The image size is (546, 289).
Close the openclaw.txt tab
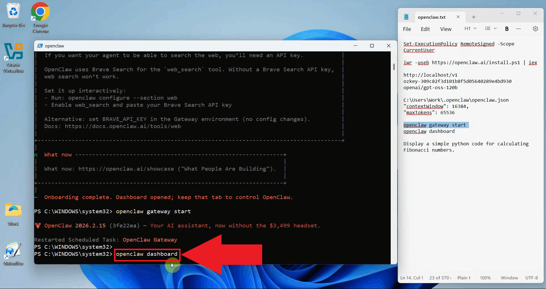[458, 17]
